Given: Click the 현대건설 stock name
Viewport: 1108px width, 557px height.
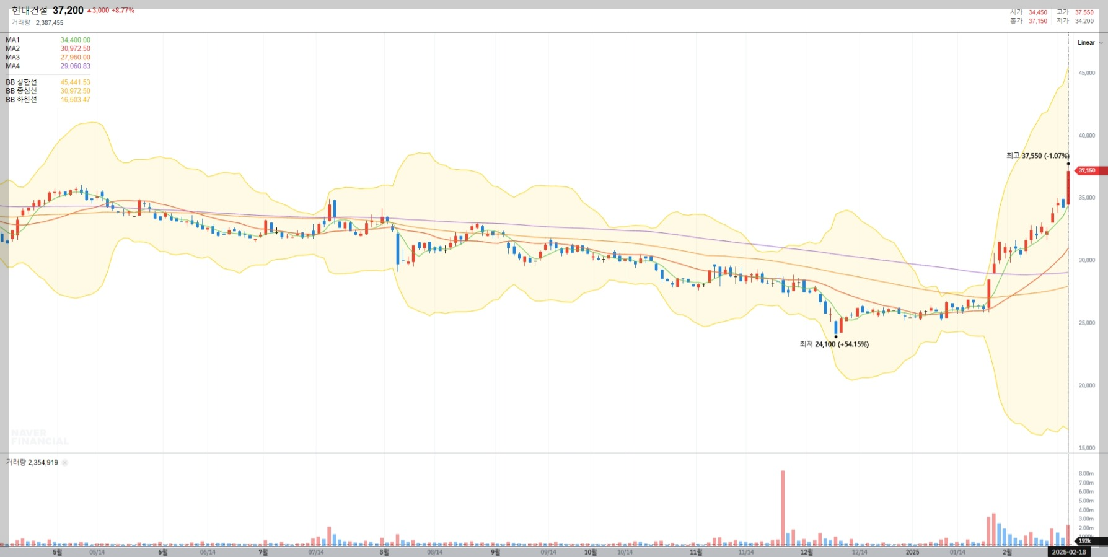Looking at the screenshot, I should 30,11.
